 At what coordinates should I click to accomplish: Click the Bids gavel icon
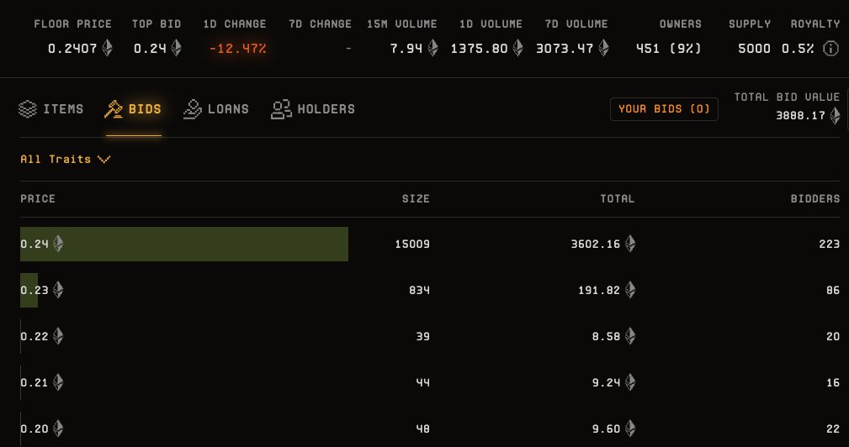114,109
